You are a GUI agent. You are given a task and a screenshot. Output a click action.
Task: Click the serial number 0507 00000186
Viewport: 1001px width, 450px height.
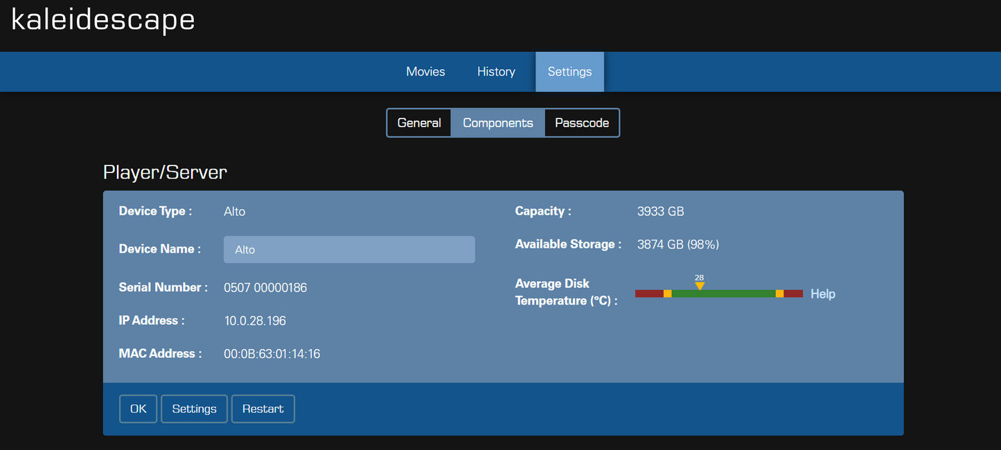(265, 287)
